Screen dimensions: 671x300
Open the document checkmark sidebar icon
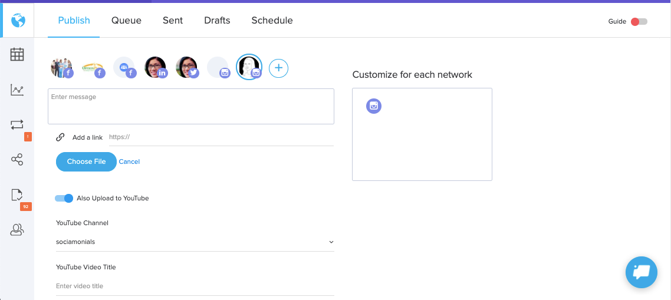point(17,195)
